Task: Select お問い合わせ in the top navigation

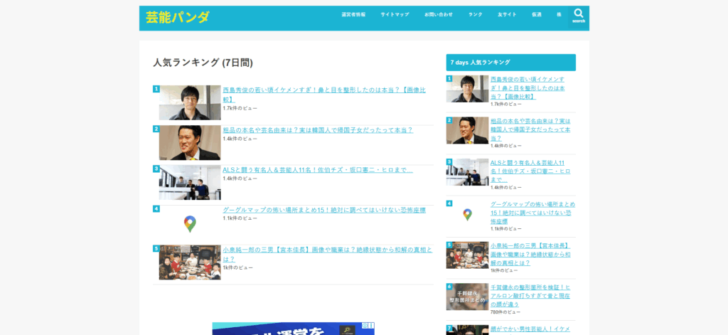Action: coord(438,15)
